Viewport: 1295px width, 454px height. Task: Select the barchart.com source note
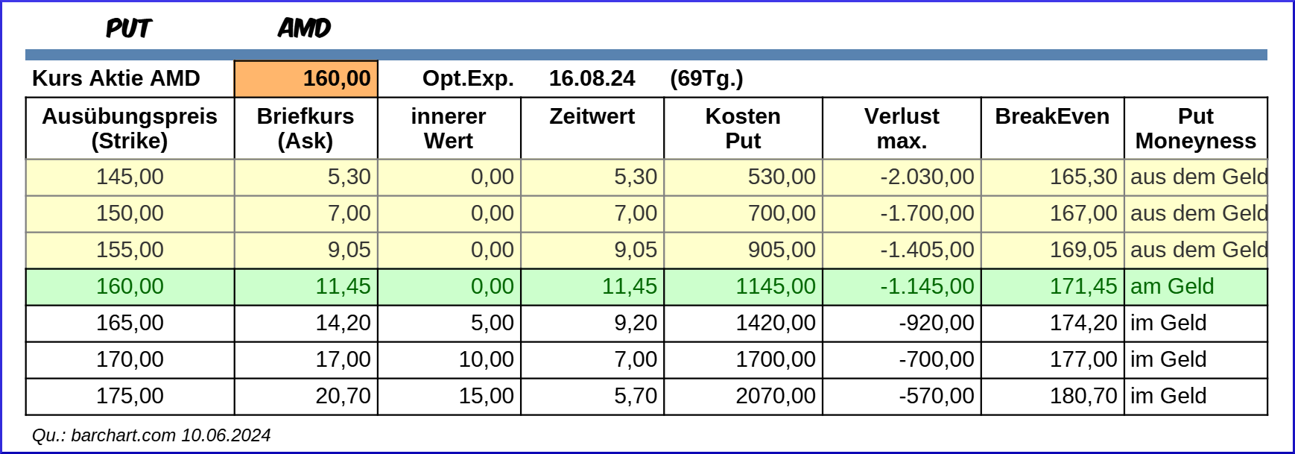coord(151,435)
